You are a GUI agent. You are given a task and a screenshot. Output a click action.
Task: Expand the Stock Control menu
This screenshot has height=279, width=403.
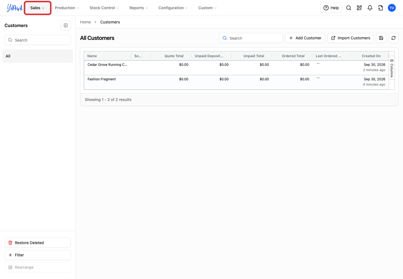click(x=104, y=8)
